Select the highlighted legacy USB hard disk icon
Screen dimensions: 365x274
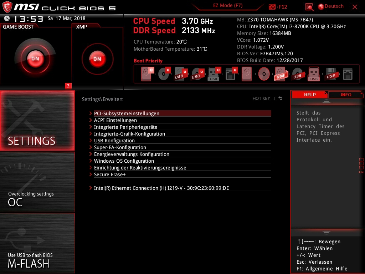[281, 74]
